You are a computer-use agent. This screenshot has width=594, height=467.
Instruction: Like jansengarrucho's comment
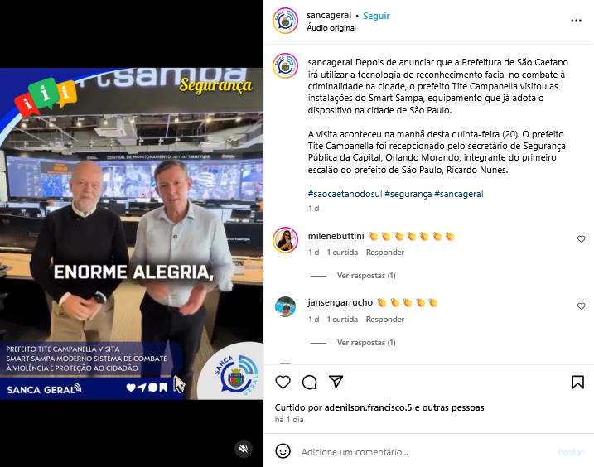coord(581,306)
